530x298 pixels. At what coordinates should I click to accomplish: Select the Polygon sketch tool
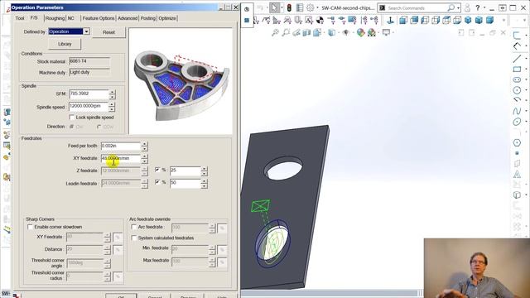tap(517, 142)
